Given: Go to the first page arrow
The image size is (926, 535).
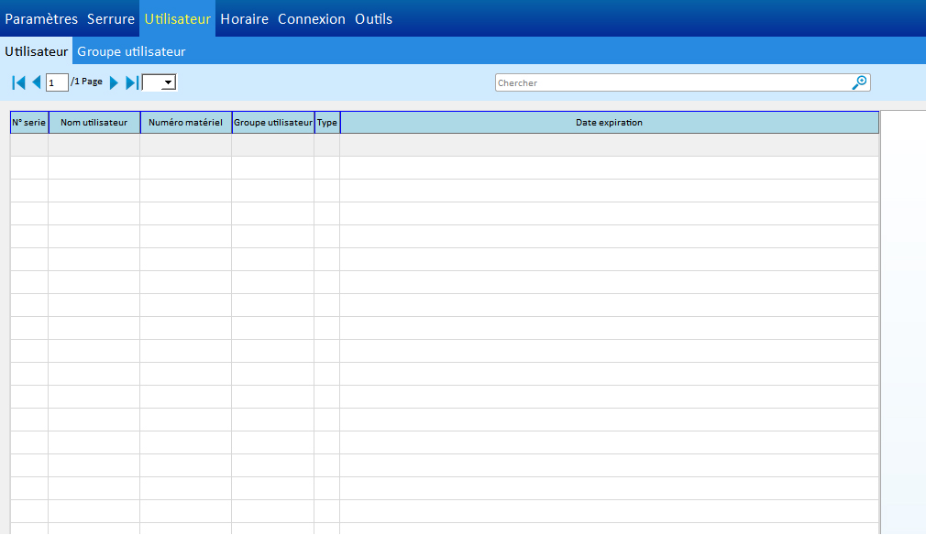Looking at the screenshot, I should (x=18, y=82).
